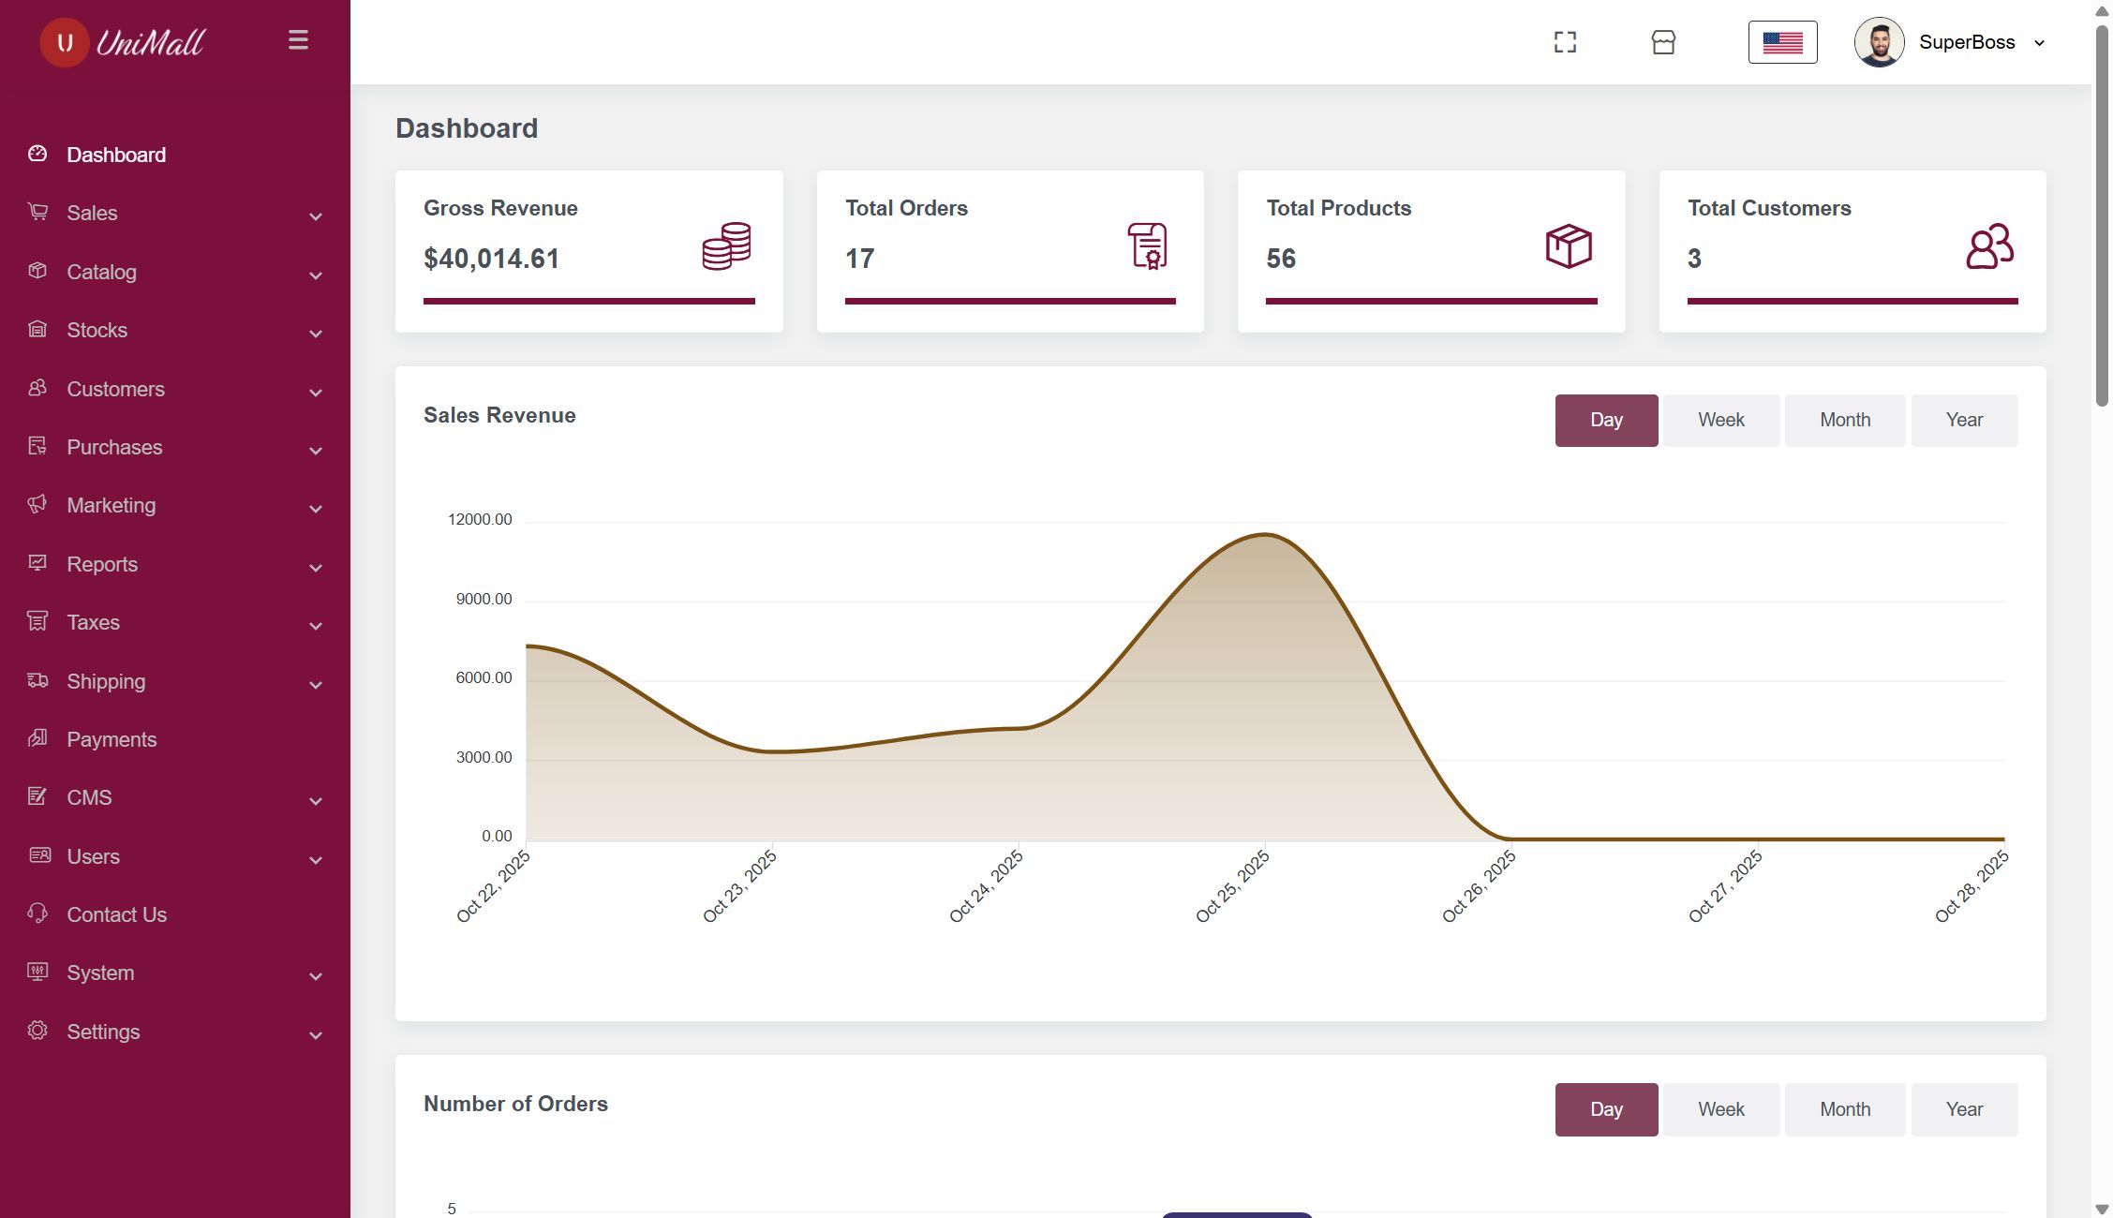Click the Total Orders receipt icon
The width and height of the screenshot is (2113, 1218).
[1147, 246]
